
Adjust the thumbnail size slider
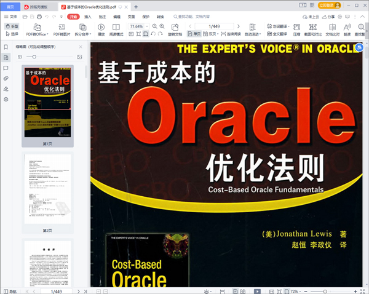pos(34,57)
